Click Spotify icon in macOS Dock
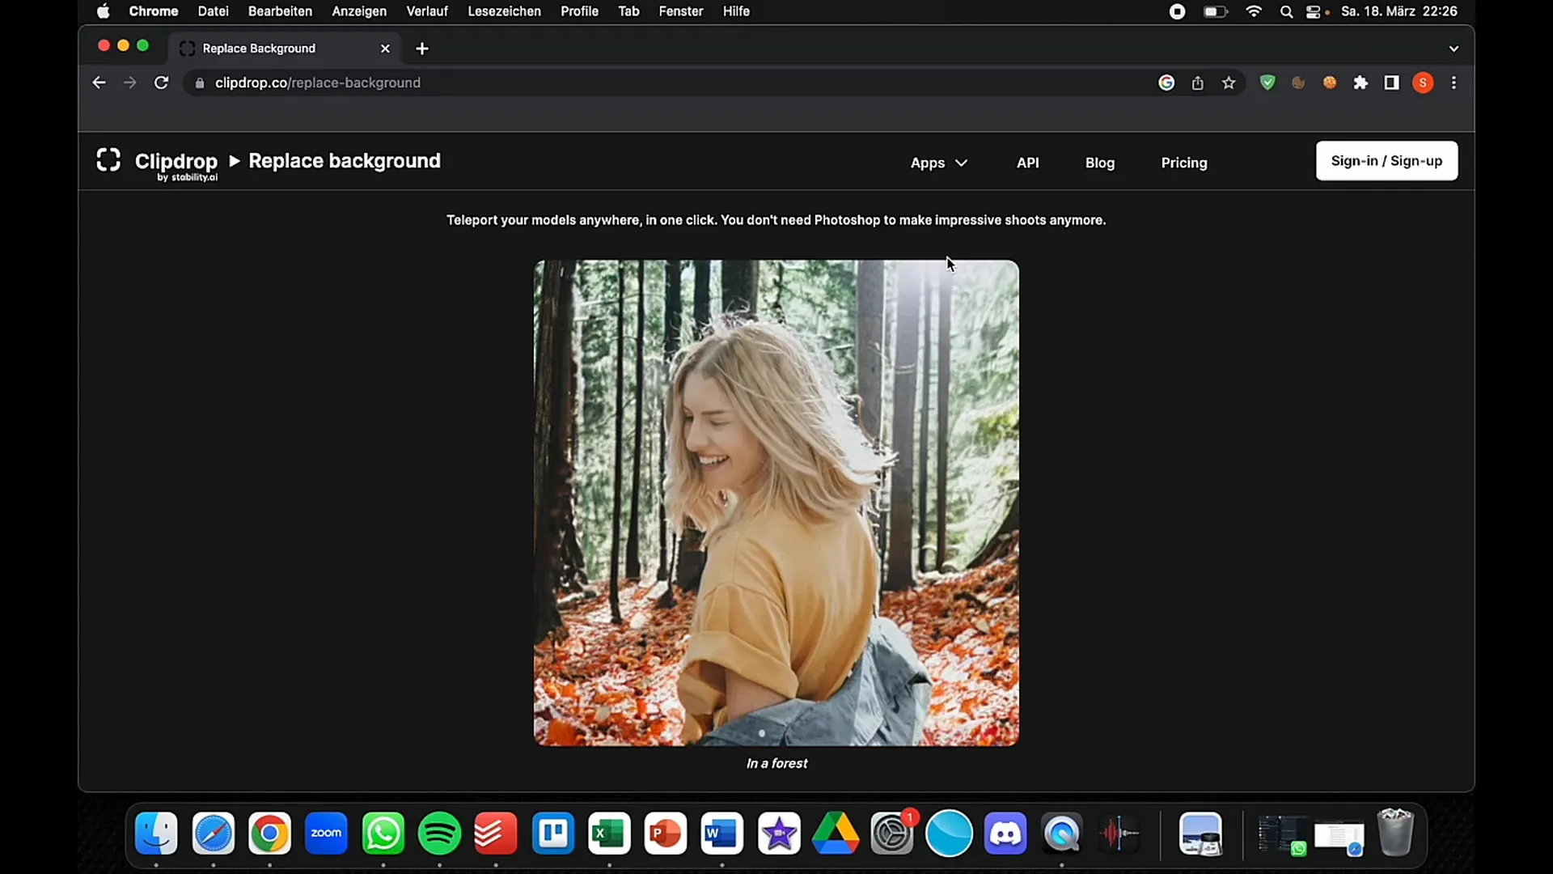Screen dimensions: 1553x874 (439, 834)
